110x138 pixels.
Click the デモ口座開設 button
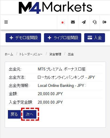23,38
